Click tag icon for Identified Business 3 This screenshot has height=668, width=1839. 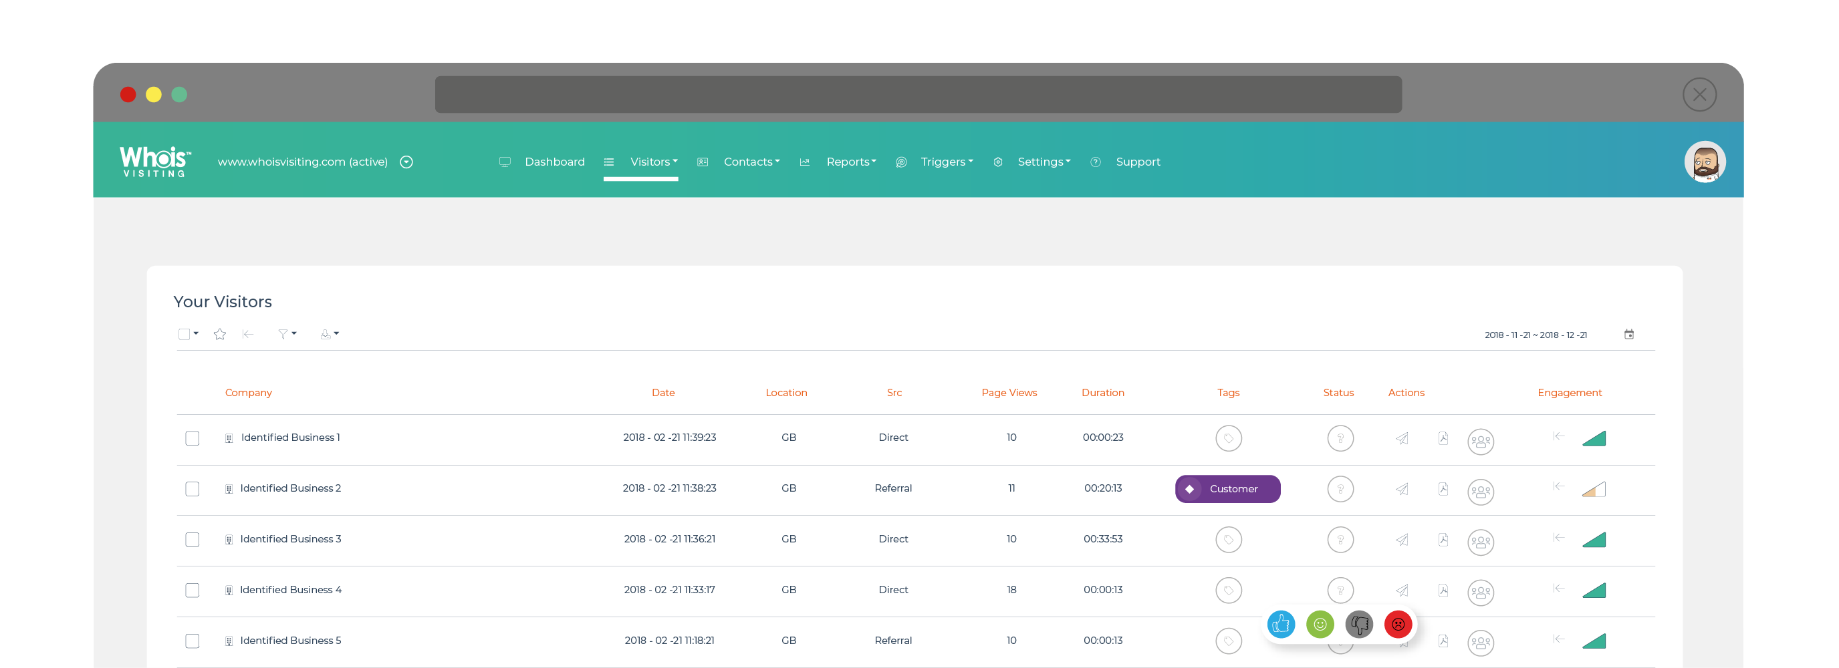[x=1228, y=540]
